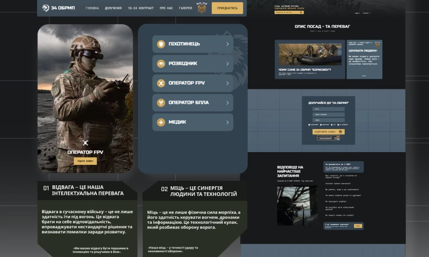
Task: Click the ОПЕРАТОР БПЛА role label
Action: click(x=189, y=103)
